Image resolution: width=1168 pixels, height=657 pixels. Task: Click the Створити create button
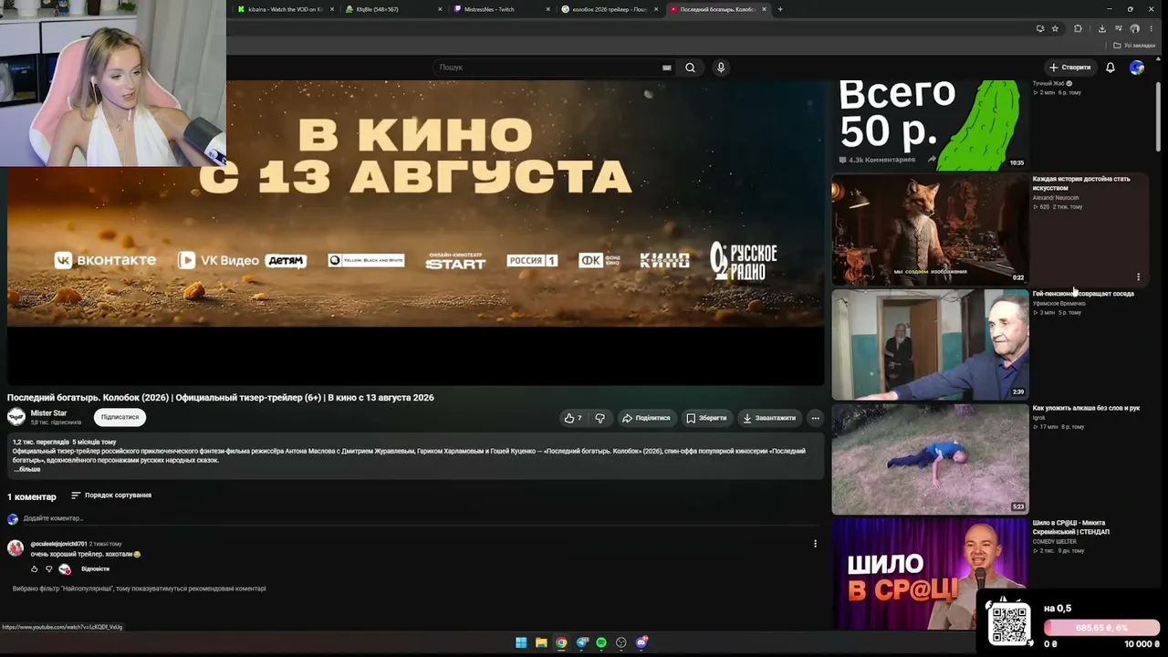pyautogui.click(x=1070, y=68)
